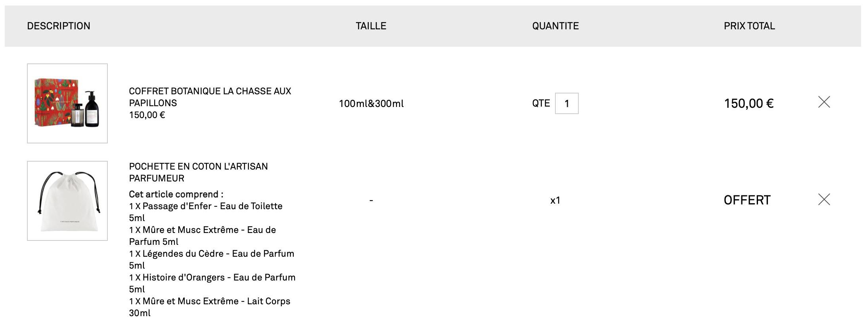Image resolution: width=865 pixels, height=332 pixels.
Task: Click the Légendes du Cèdre Eau de Parfum line
Action: pos(211,254)
